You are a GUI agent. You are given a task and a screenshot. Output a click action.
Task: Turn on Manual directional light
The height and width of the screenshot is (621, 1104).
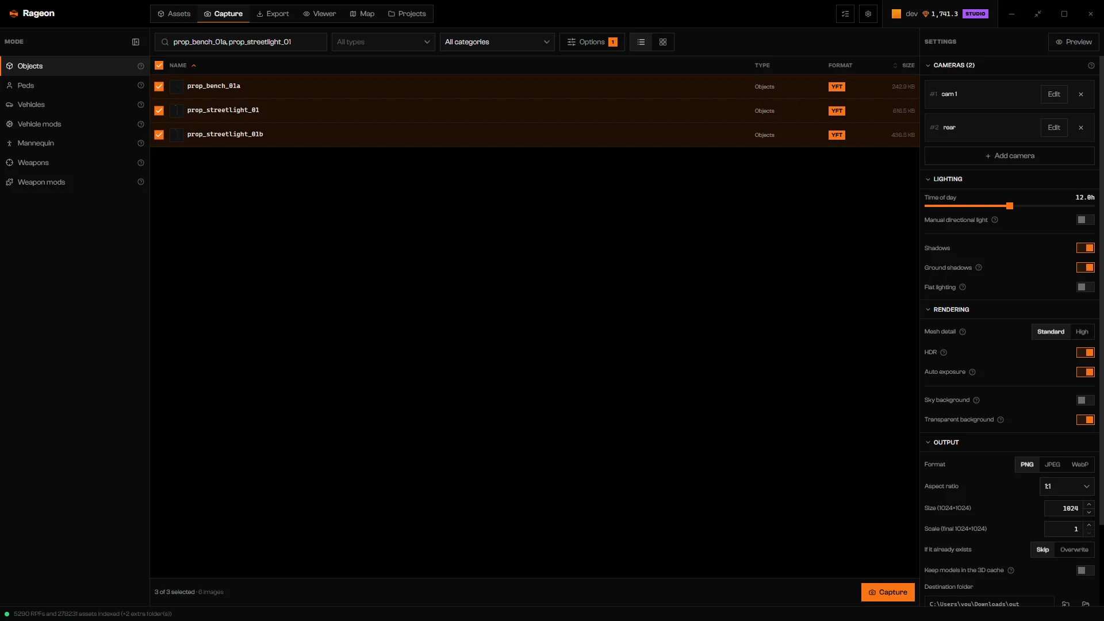1086,220
